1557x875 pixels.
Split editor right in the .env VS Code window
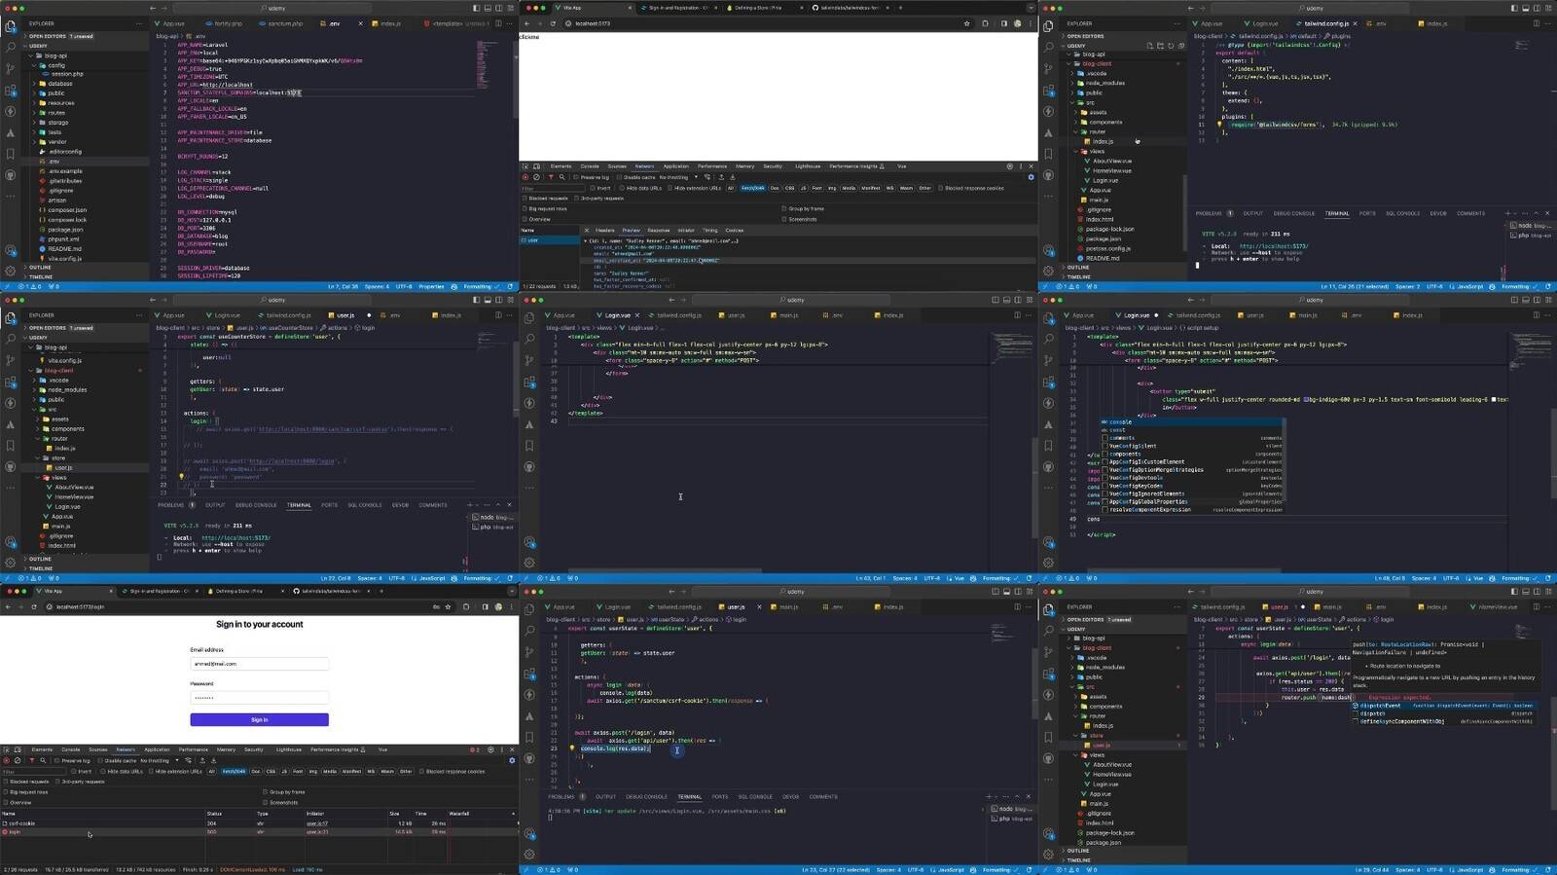(498, 23)
